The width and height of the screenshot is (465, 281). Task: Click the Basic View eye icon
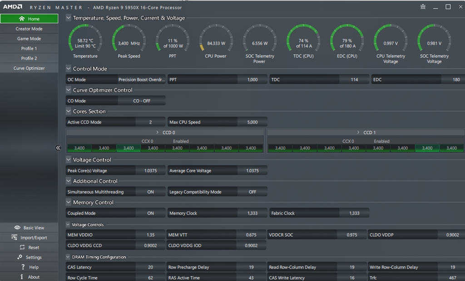[17, 228]
